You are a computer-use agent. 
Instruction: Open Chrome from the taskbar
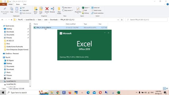point(58,93)
